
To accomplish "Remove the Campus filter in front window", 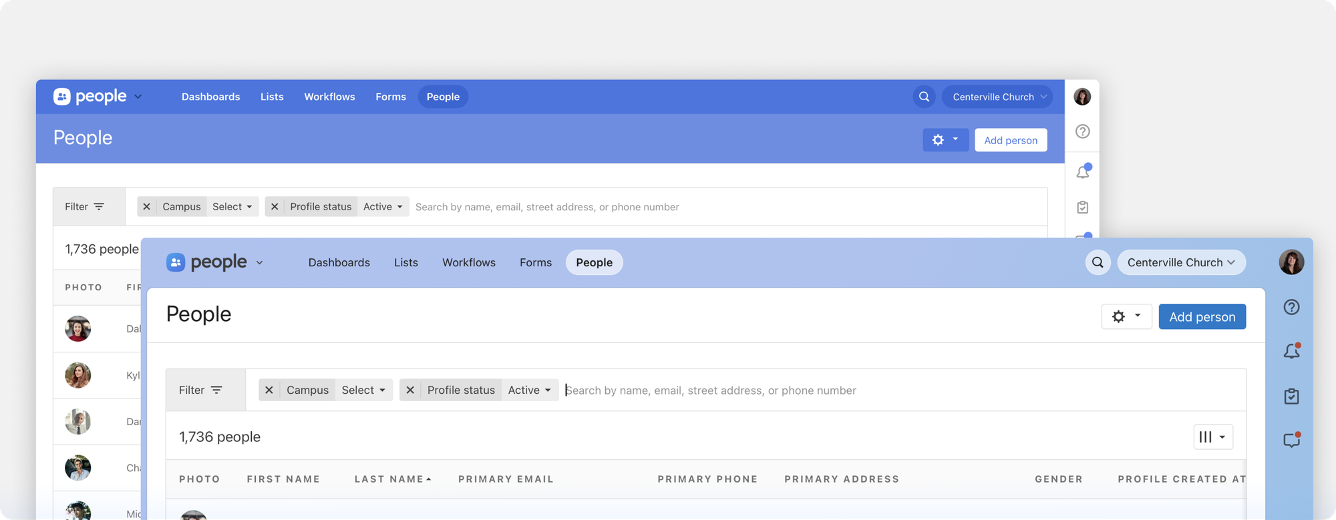I will pos(269,390).
